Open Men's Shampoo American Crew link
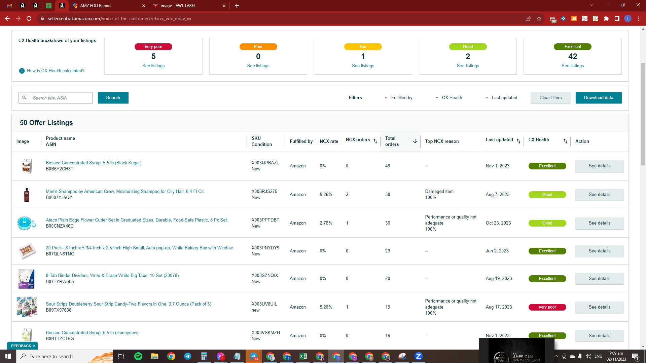This screenshot has height=363, width=646. 124,191
